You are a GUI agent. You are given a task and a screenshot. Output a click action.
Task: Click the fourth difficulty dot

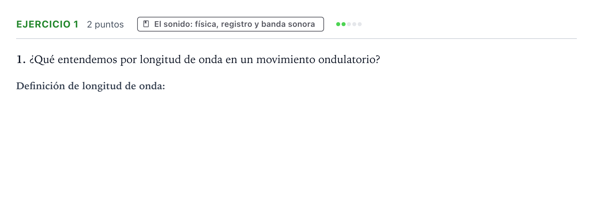click(x=354, y=24)
